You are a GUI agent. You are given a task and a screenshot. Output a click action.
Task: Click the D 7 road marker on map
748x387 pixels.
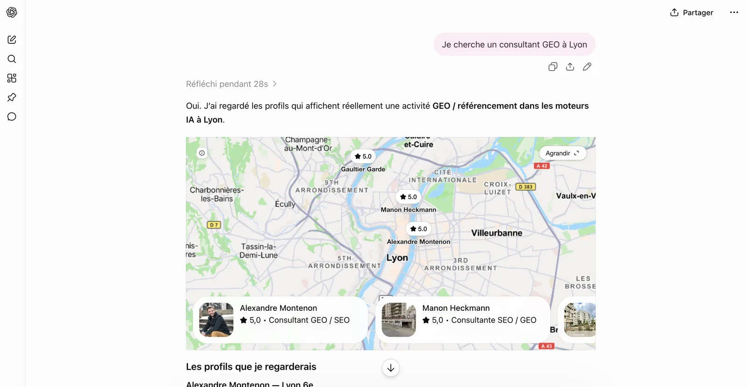click(214, 225)
